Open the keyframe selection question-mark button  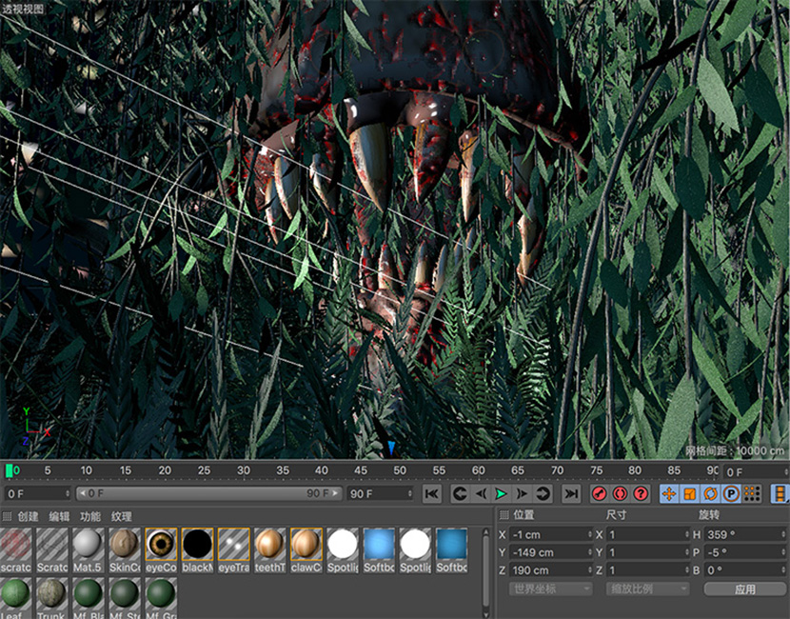(641, 493)
